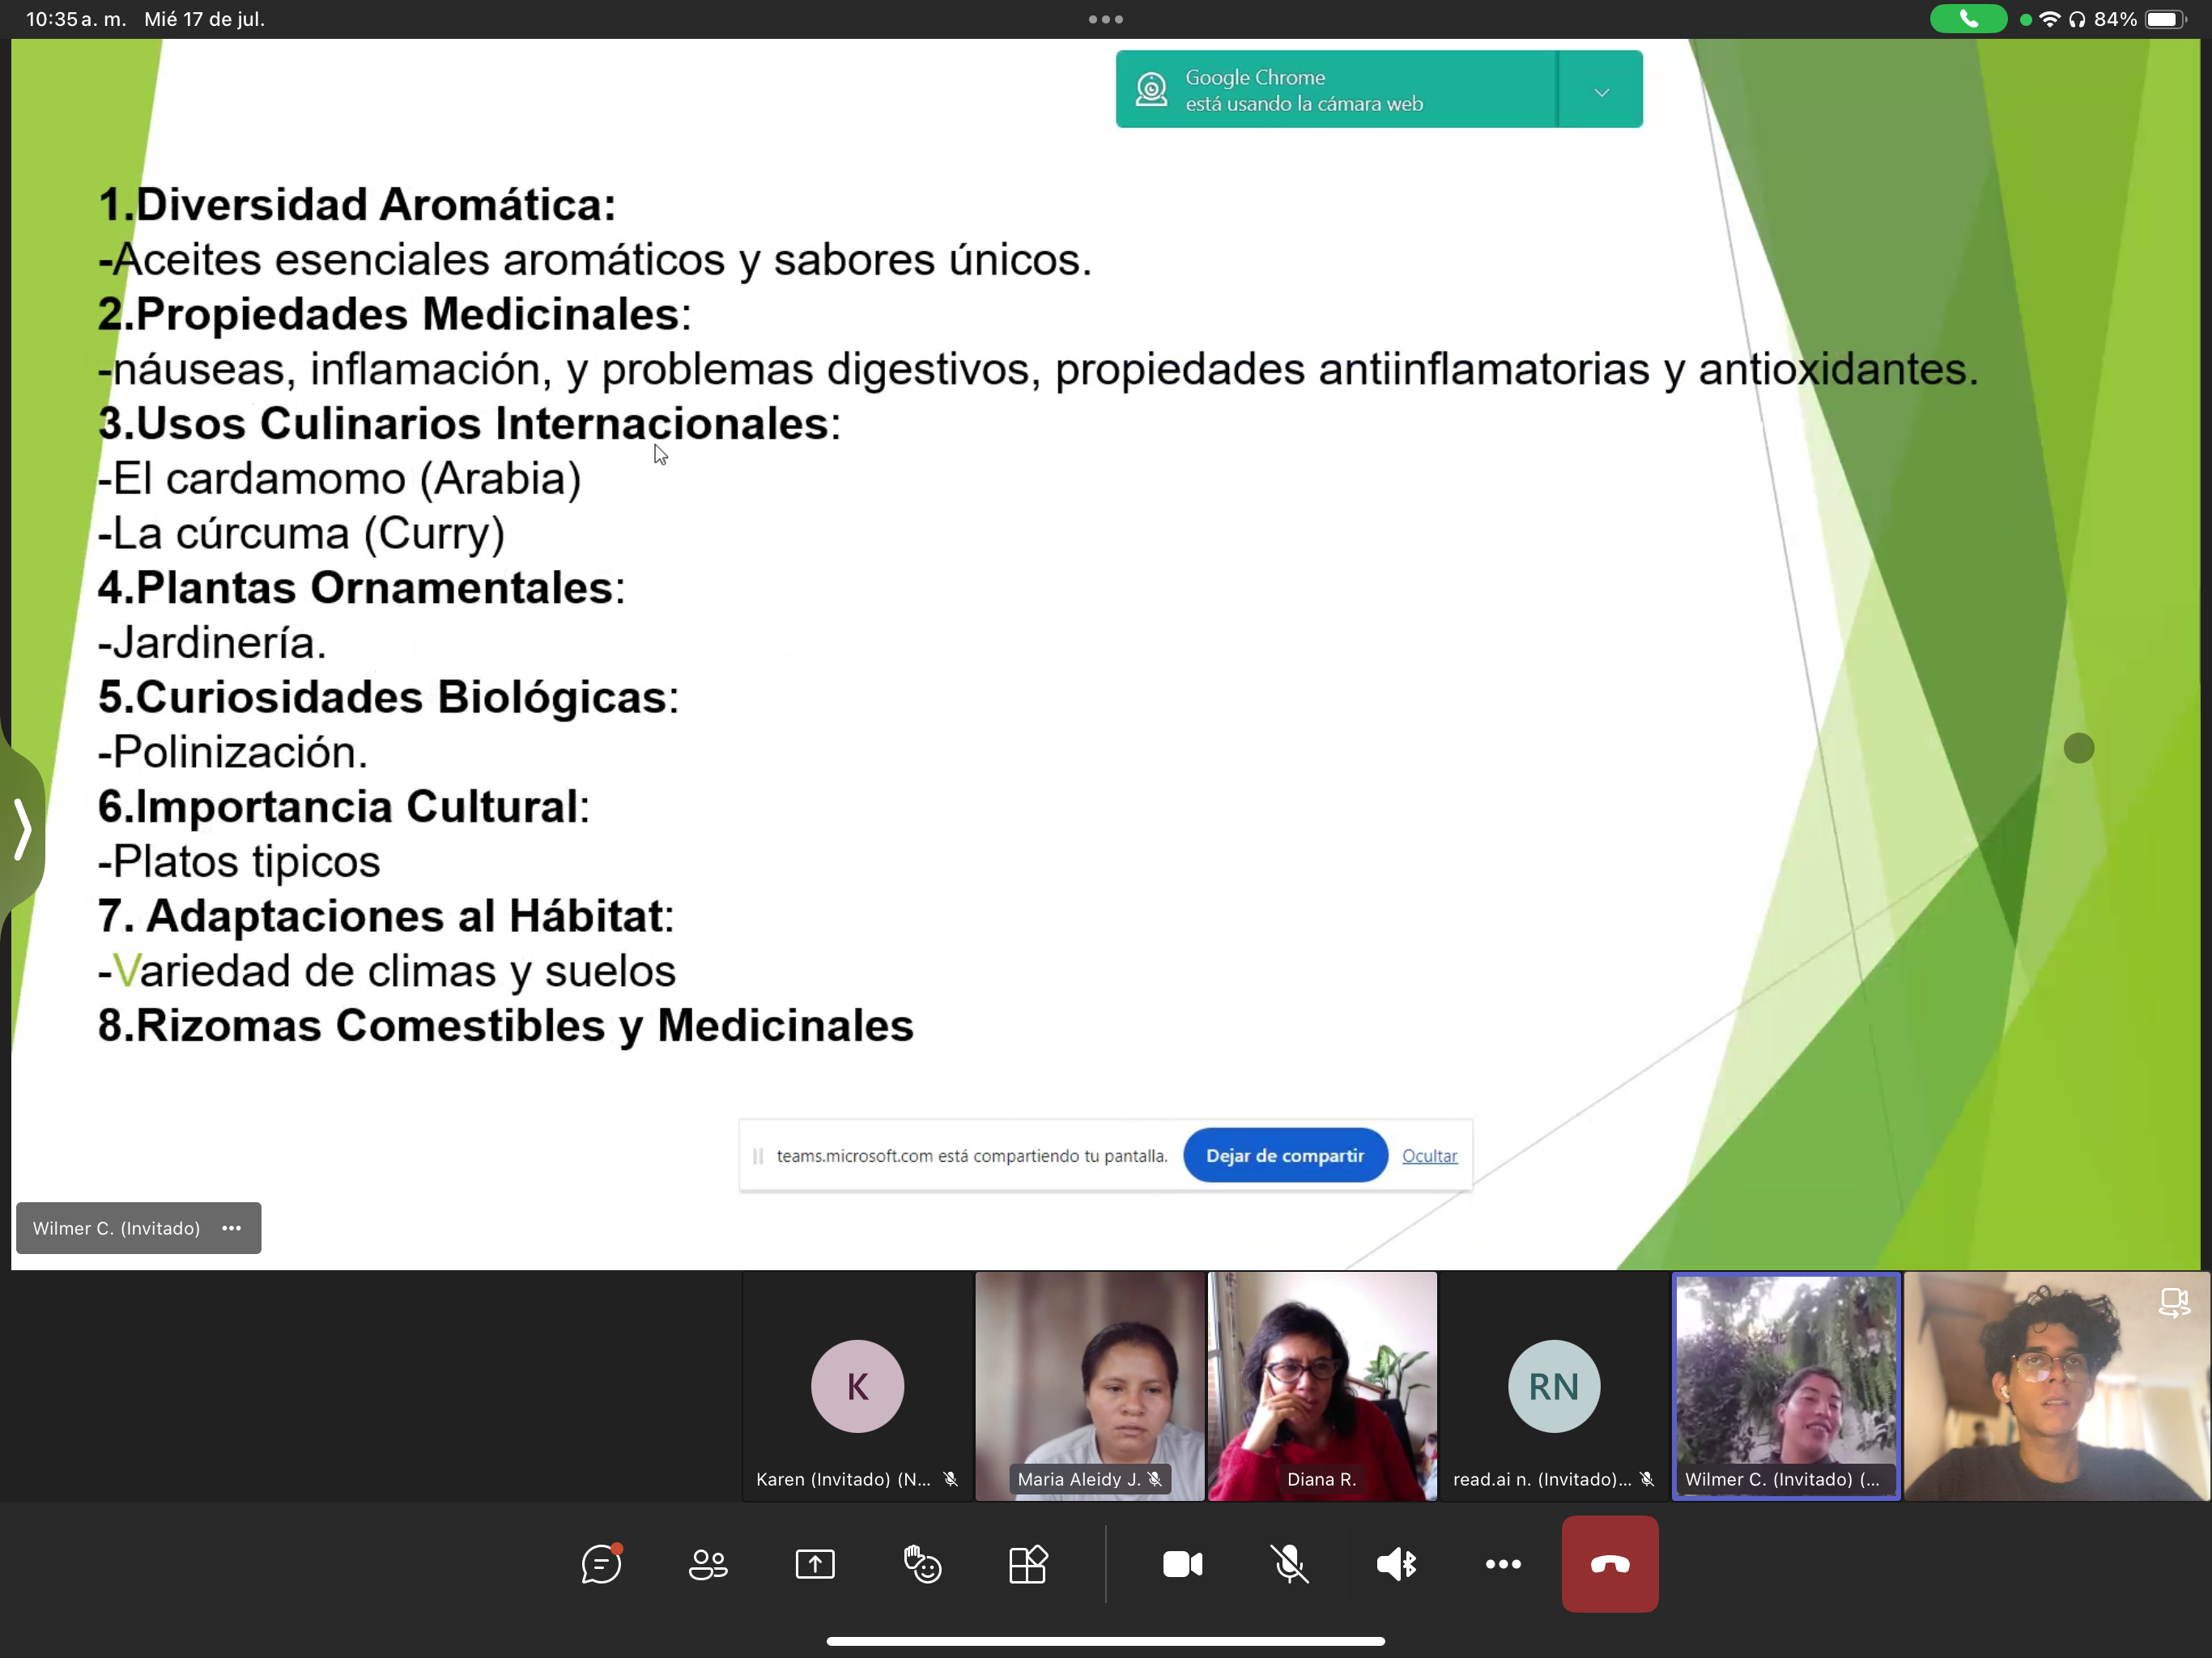This screenshot has width=2212, height=1658.
Task: Tap the share content icon
Action: tap(815, 1564)
